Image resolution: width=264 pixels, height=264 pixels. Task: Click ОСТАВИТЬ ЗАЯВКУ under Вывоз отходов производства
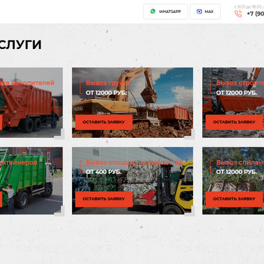(104, 199)
